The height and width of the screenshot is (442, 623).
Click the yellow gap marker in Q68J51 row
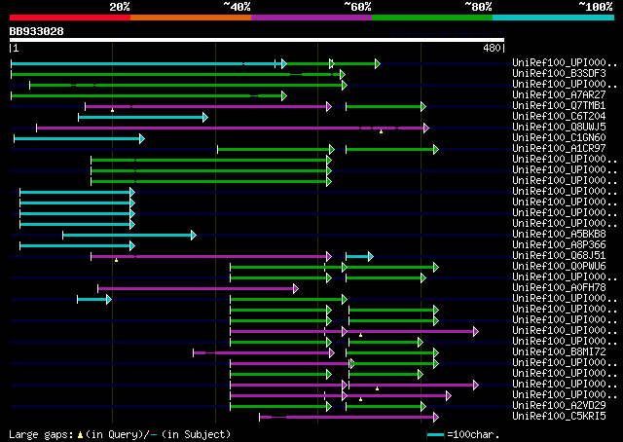tap(117, 260)
